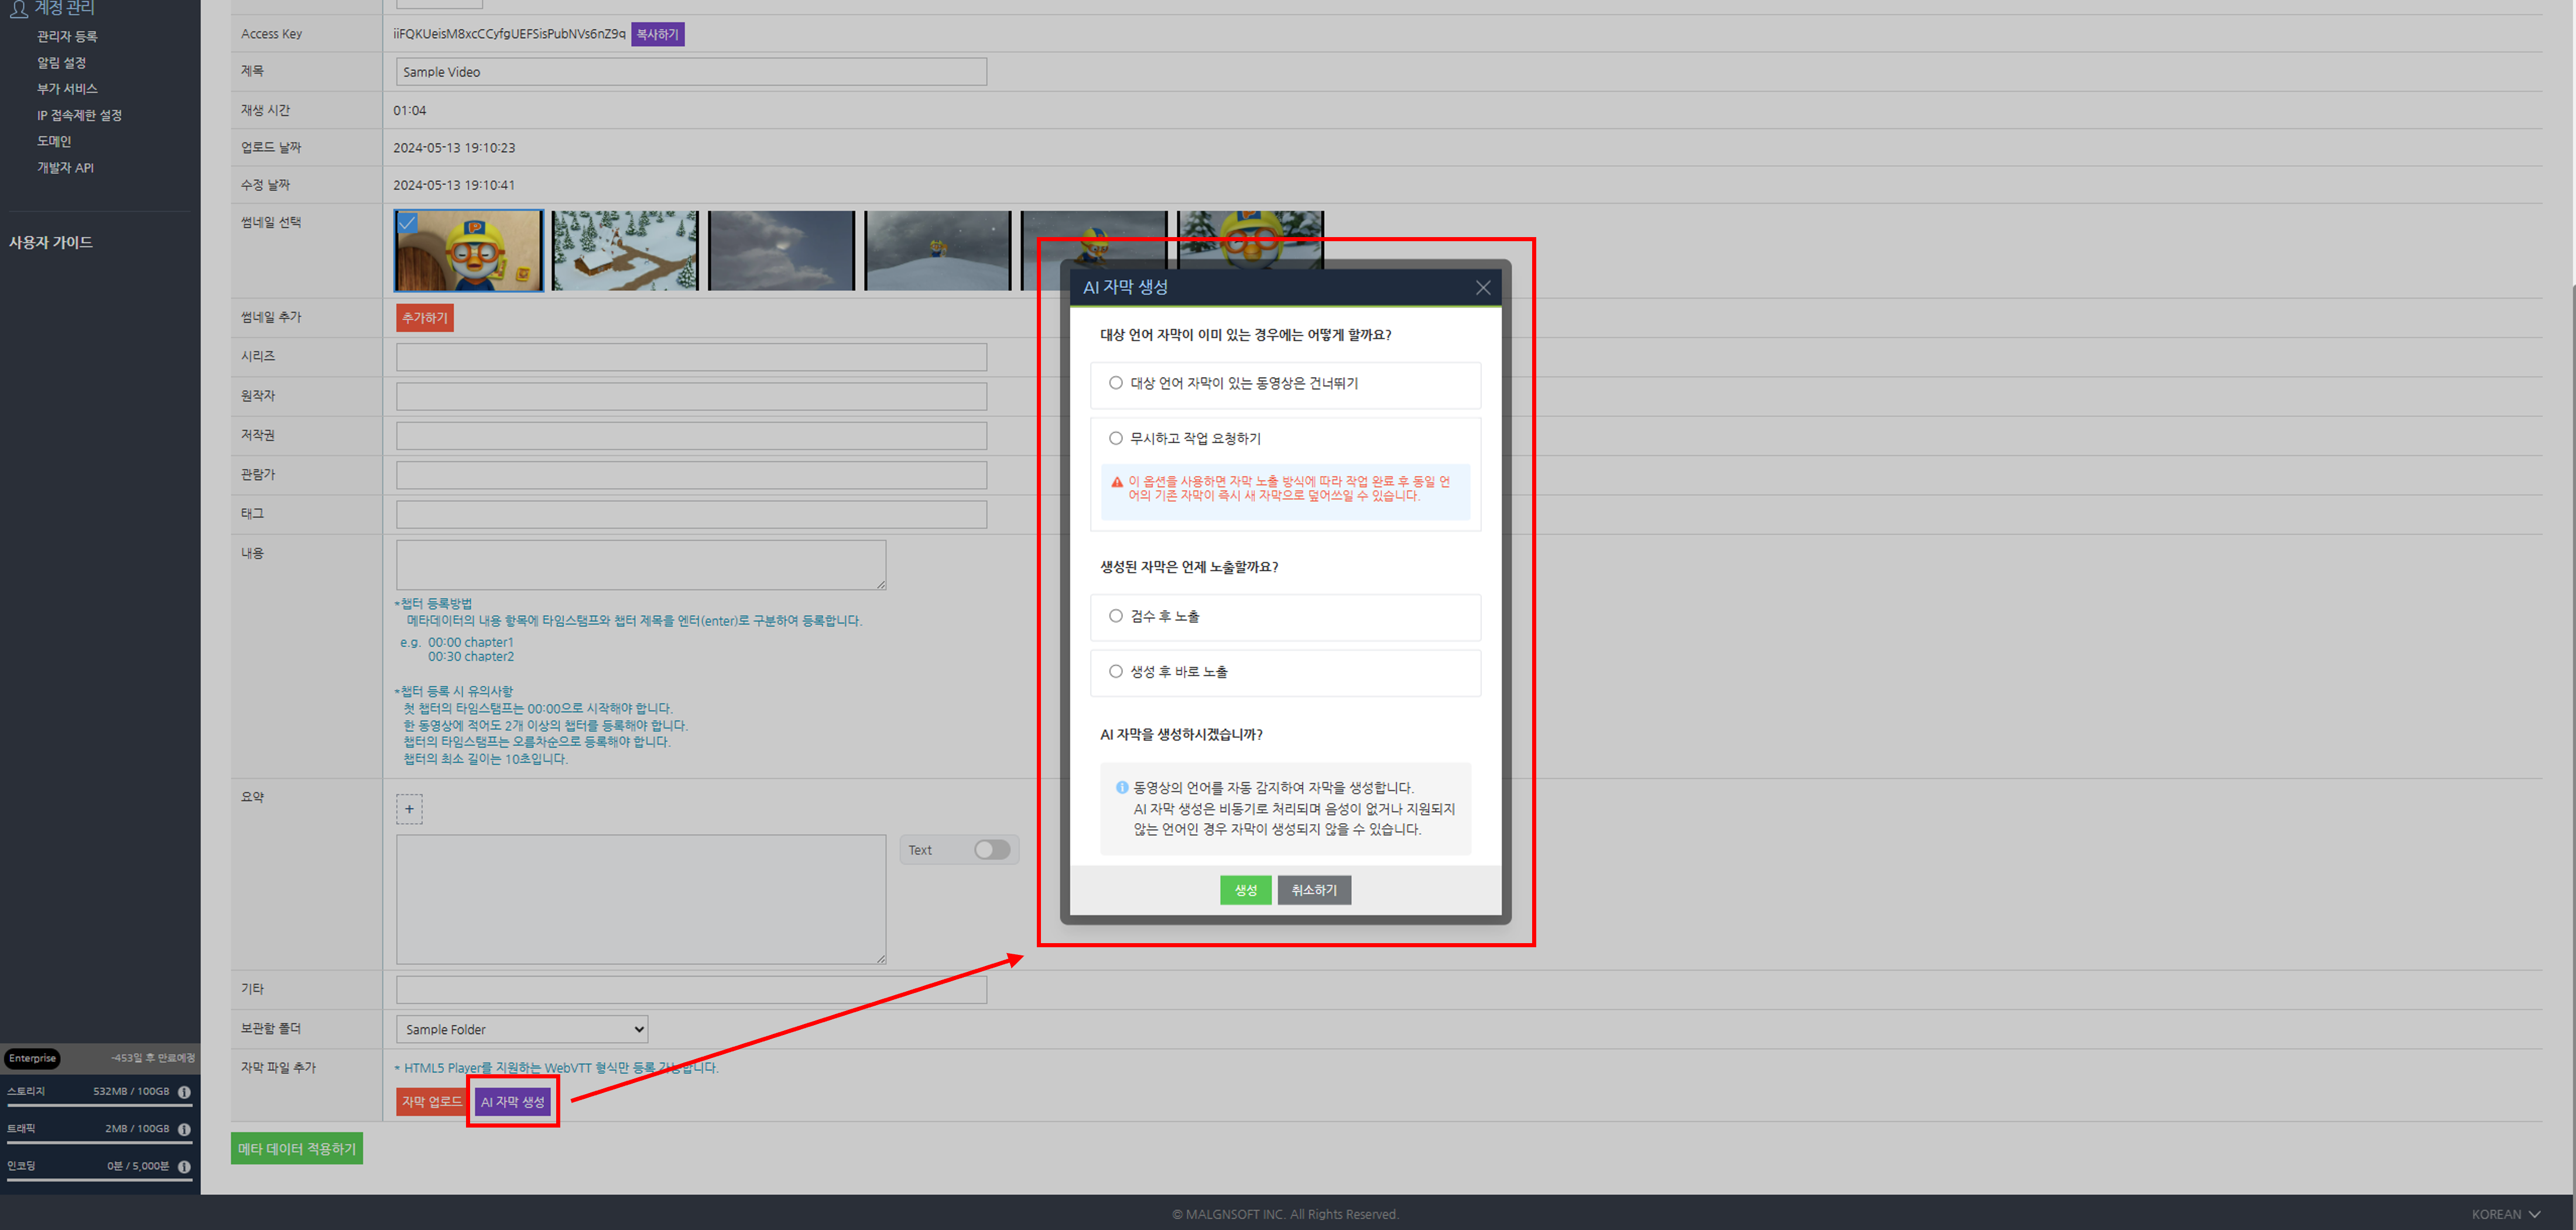The height and width of the screenshot is (1230, 2576).
Task: Select the ignore and request job radio option
Action: point(1116,438)
